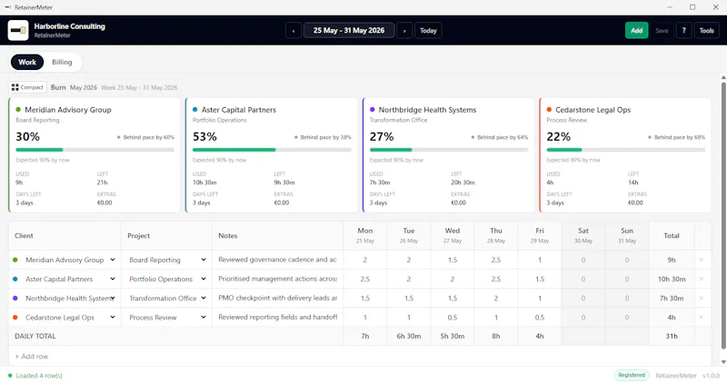
Task: Go to next week arrow
Action: (404, 31)
